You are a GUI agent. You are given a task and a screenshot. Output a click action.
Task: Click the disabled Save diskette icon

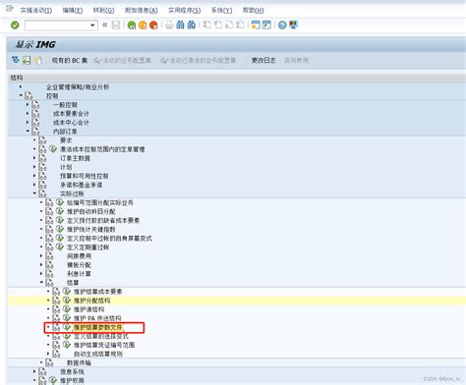pos(116,26)
